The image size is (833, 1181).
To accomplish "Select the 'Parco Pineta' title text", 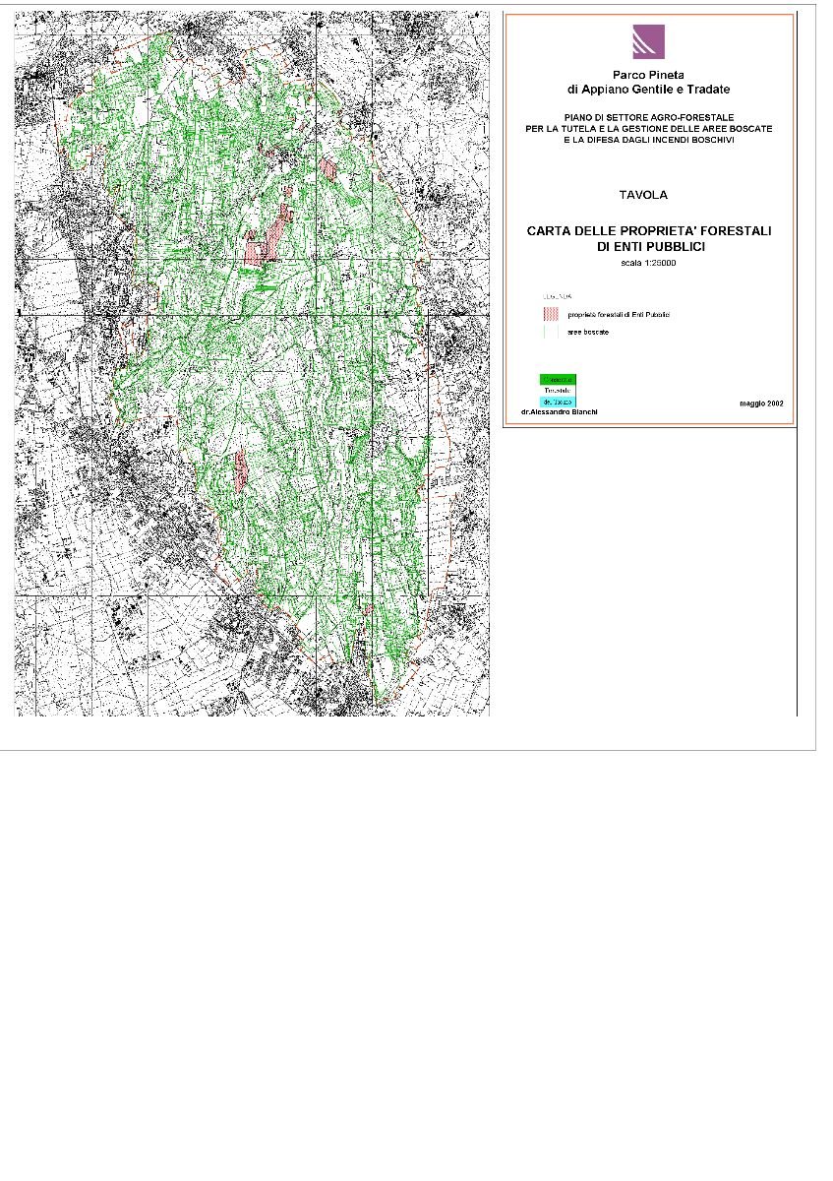I will point(648,75).
